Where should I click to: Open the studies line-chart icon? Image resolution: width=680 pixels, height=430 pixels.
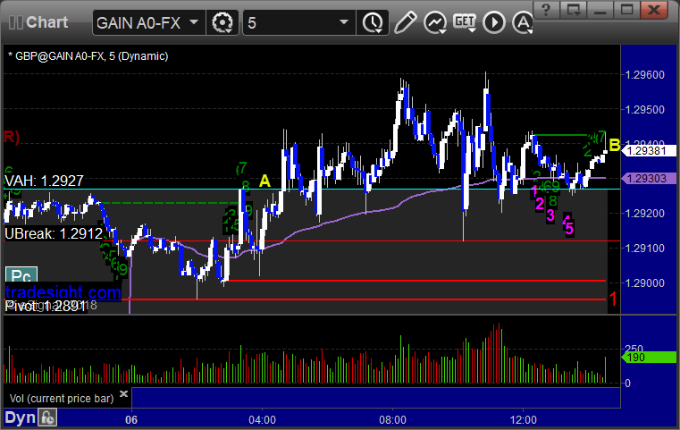point(435,22)
